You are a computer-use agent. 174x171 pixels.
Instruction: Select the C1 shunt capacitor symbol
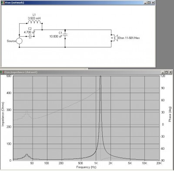pyautogui.click(x=65, y=35)
